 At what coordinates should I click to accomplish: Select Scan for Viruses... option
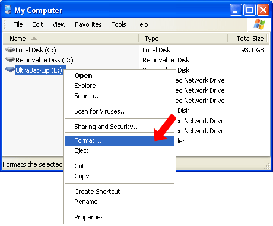tap(119, 111)
